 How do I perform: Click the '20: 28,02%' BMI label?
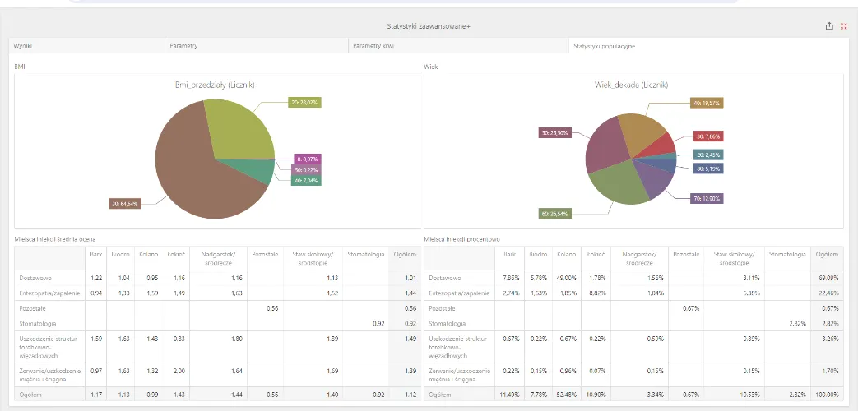tap(305, 102)
